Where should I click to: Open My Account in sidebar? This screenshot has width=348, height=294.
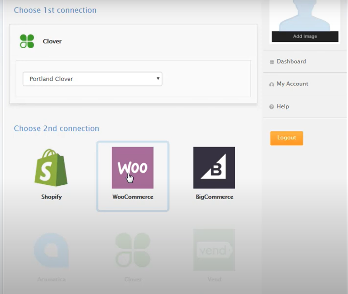[292, 84]
